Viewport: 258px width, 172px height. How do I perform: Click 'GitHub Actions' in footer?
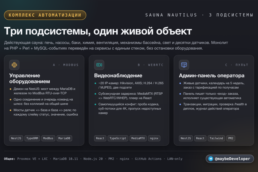[148, 159]
